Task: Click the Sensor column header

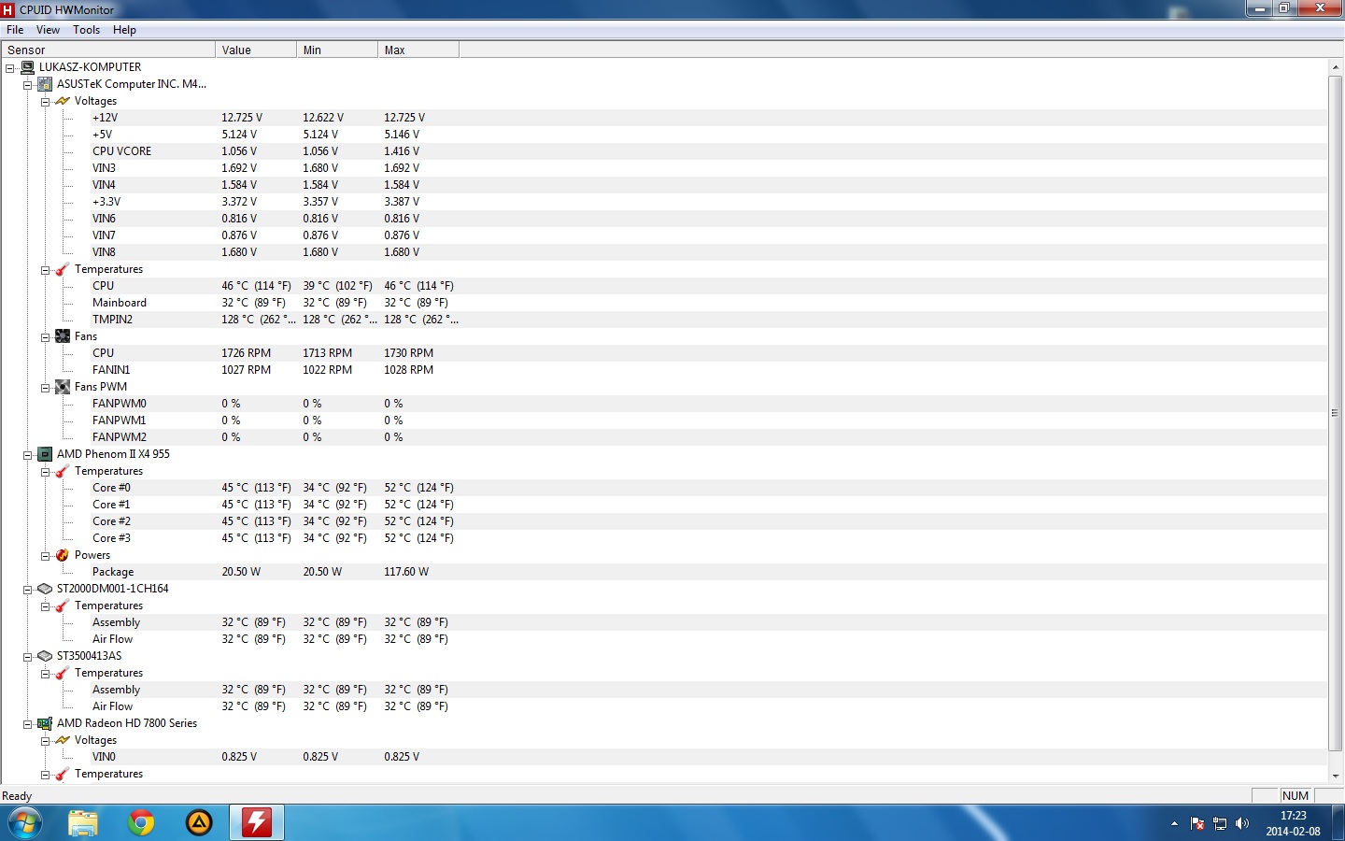Action: click(108, 50)
